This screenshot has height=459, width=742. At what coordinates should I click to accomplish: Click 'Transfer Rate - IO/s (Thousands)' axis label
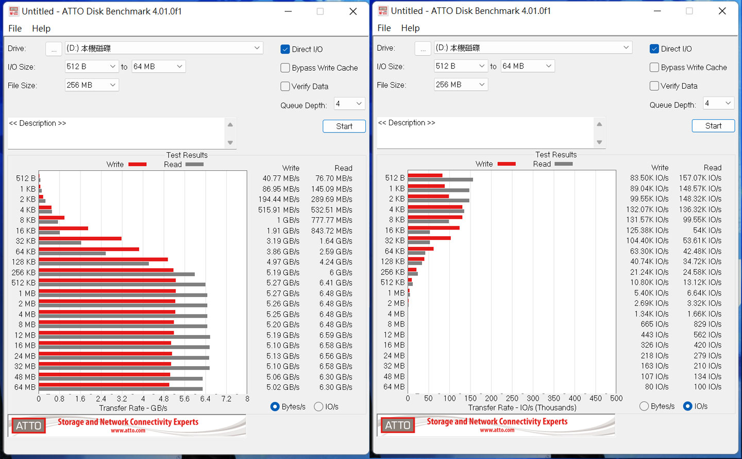click(x=522, y=407)
